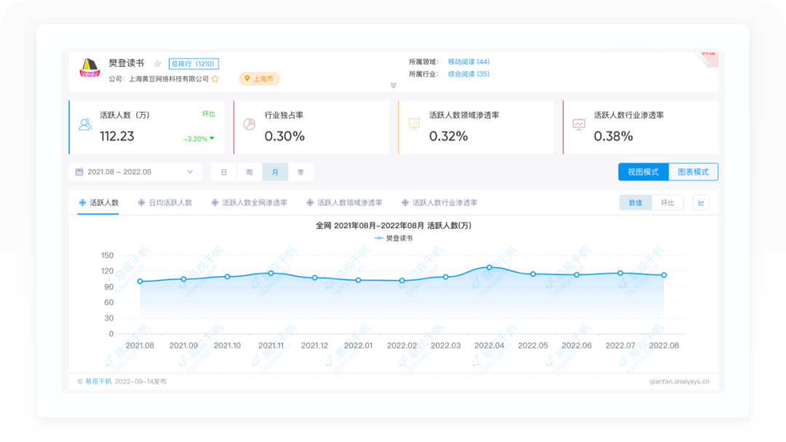The image size is (786, 442).
Task: Click the 112.23 active users value
Action: 116,136
